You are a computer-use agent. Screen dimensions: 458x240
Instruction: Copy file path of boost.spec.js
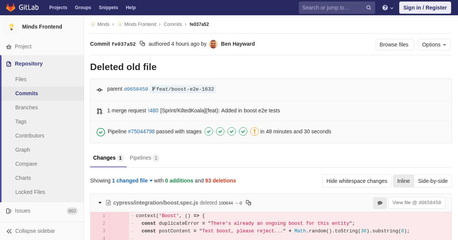pyautogui.click(x=248, y=203)
